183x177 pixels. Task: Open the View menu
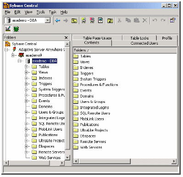click(28, 12)
